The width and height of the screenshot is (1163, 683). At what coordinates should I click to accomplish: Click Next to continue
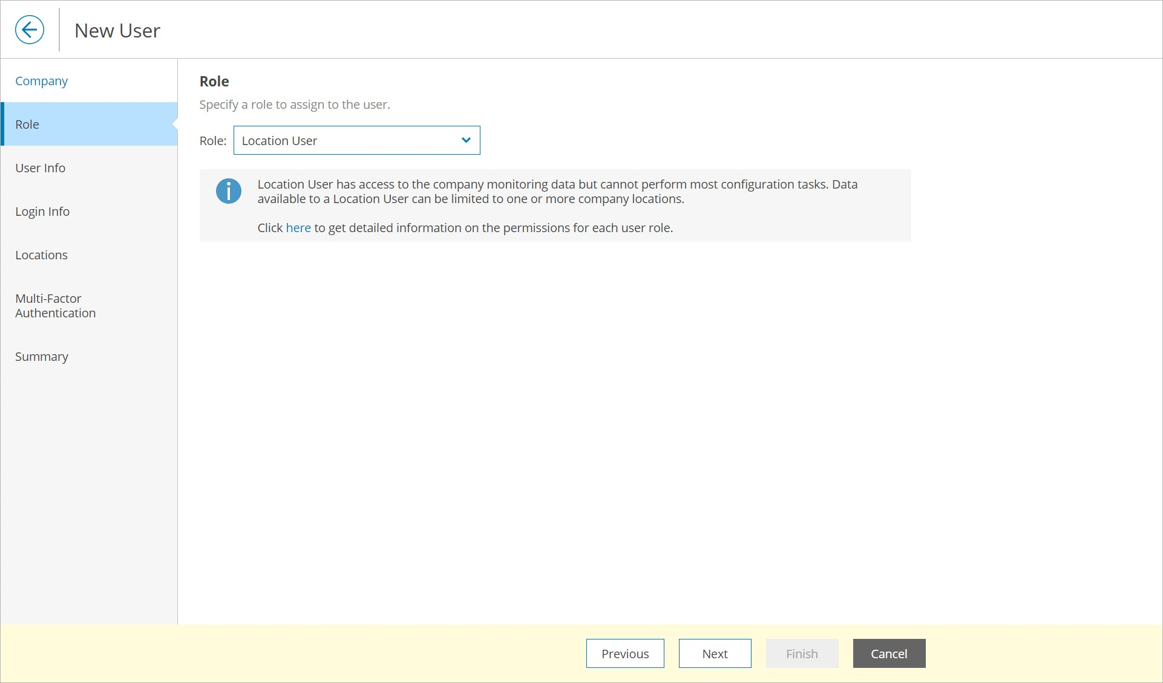(x=715, y=653)
